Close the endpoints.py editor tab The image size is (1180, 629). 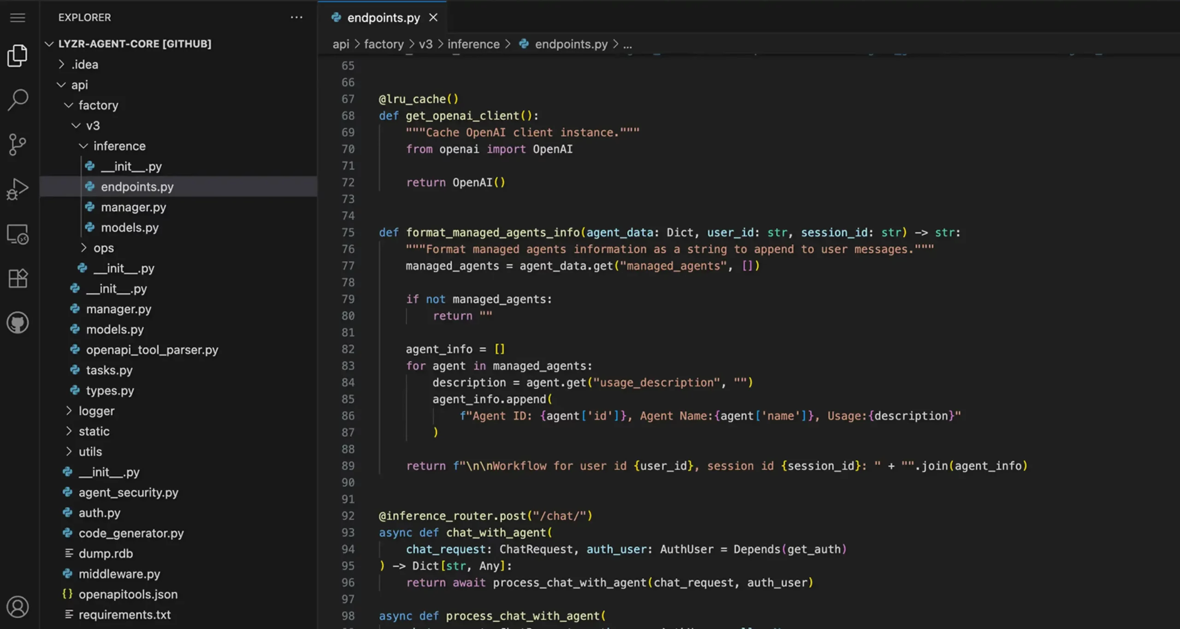pos(433,18)
